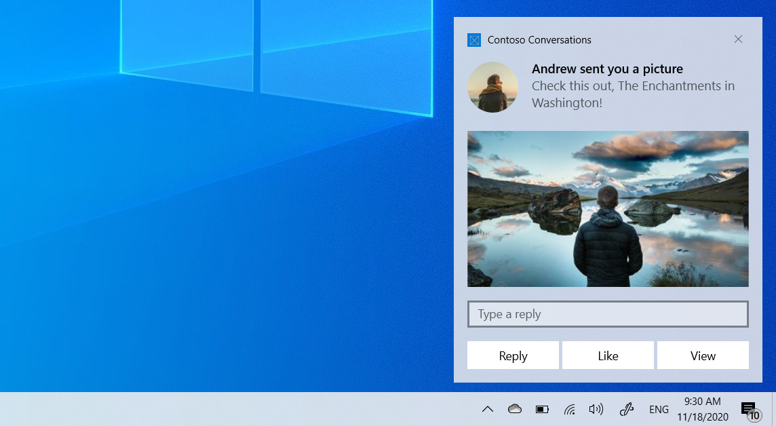Click the Reply button

point(513,355)
